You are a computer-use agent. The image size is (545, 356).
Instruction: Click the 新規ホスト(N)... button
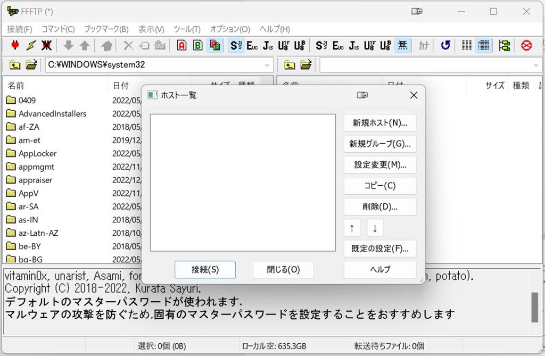380,123
